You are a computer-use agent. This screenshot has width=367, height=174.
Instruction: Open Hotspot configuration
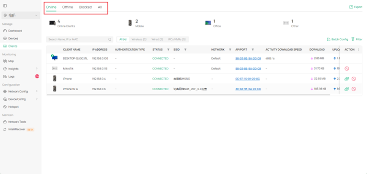(x=13, y=107)
